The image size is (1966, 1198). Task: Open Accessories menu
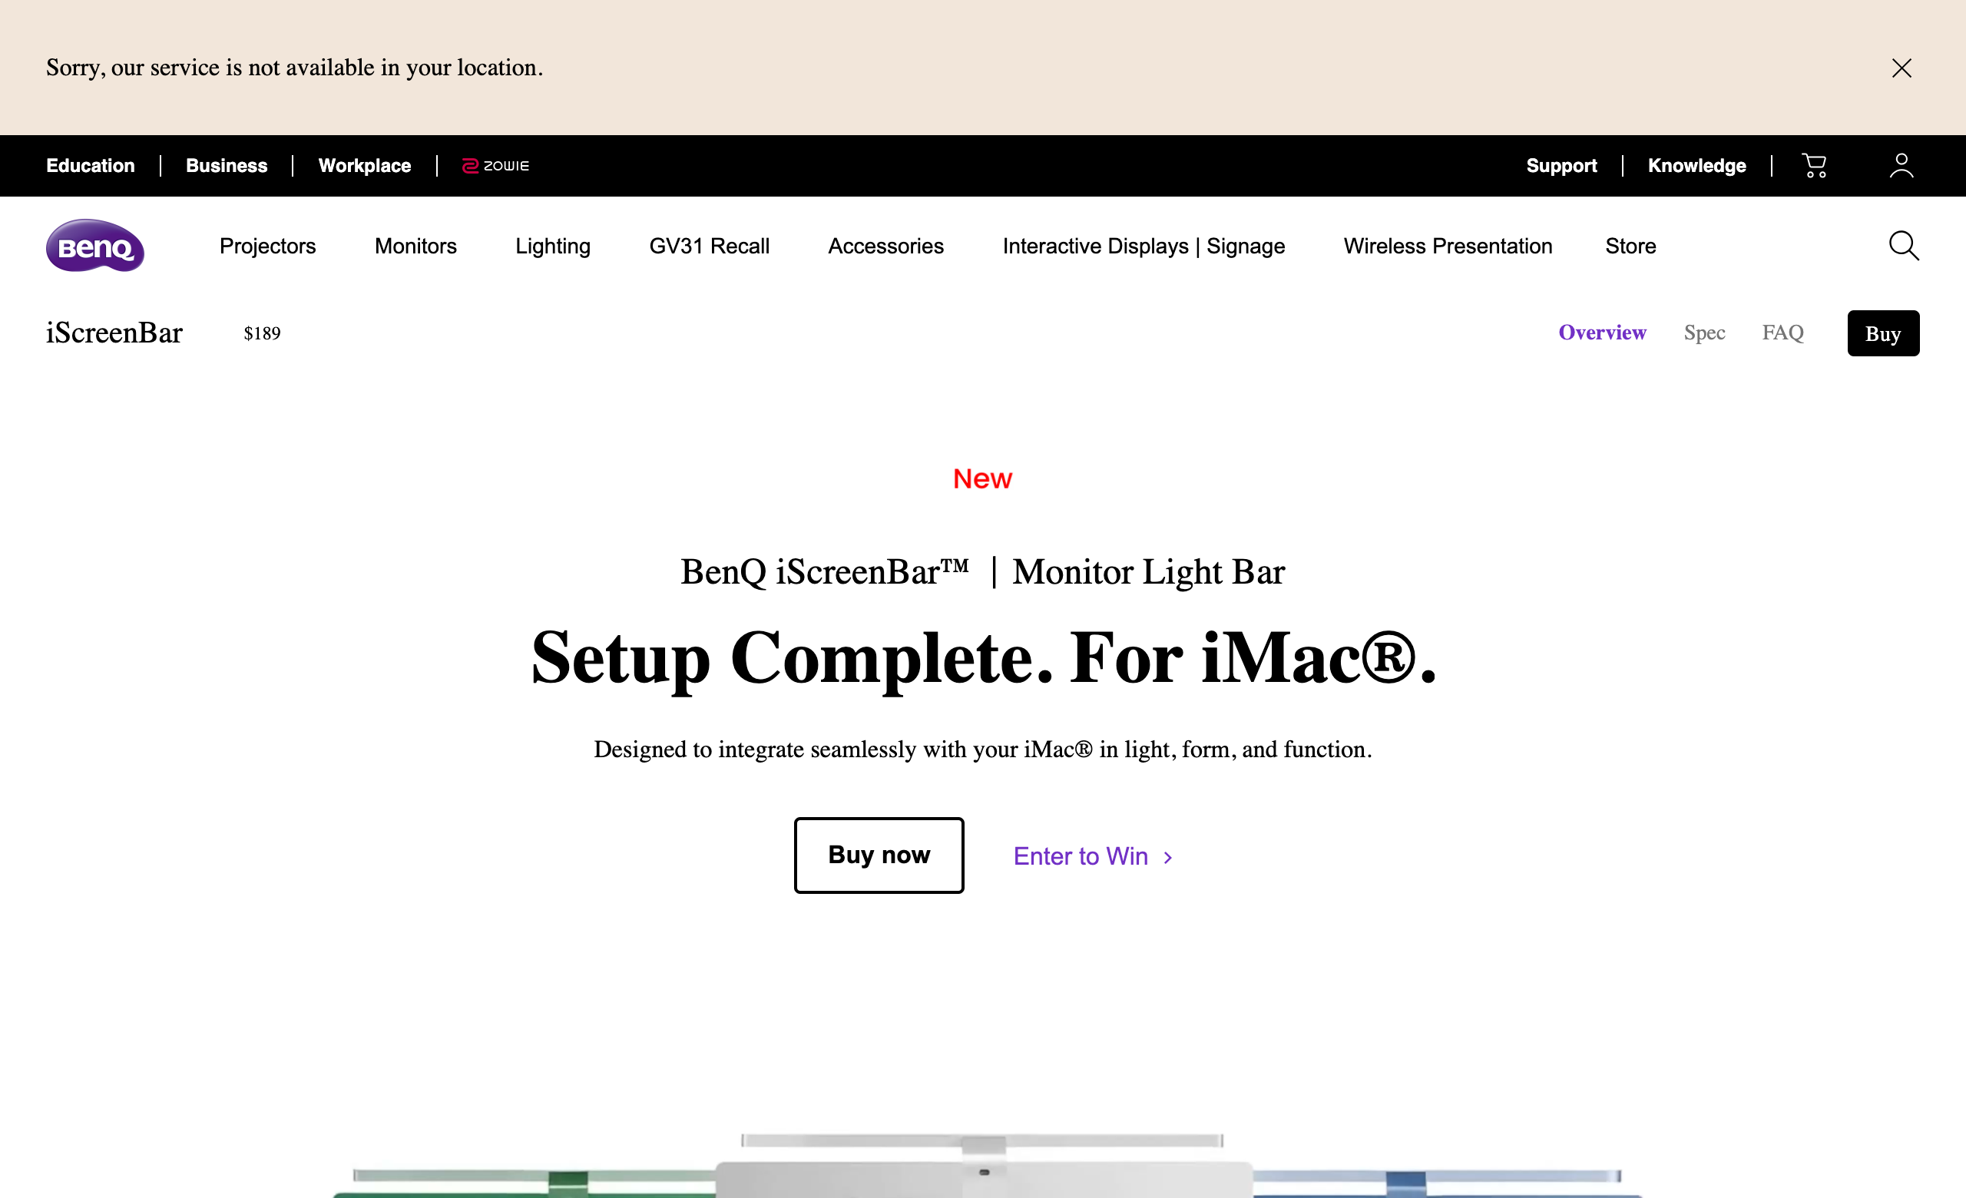tap(885, 246)
